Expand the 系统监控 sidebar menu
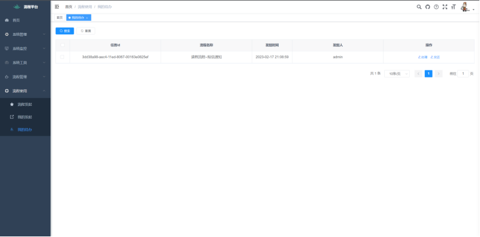The image size is (480, 237). coord(25,48)
